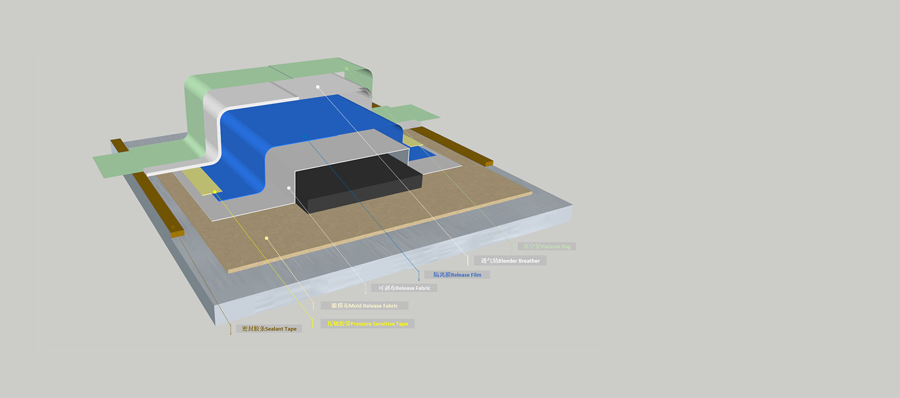This screenshot has width=900, height=398.
Task: Click the white marker dot on top breather layer
Action: (x=318, y=87)
